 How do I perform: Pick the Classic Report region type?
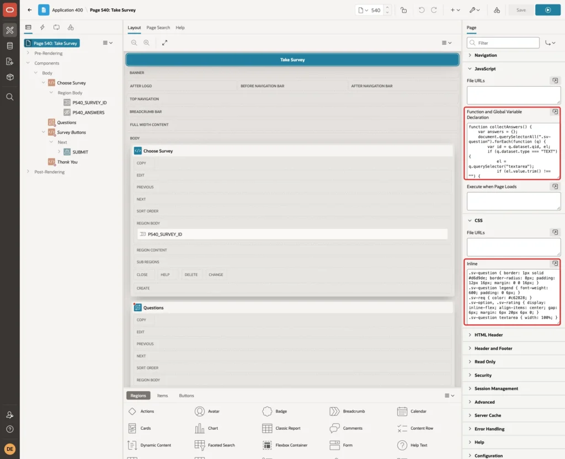pos(282,428)
